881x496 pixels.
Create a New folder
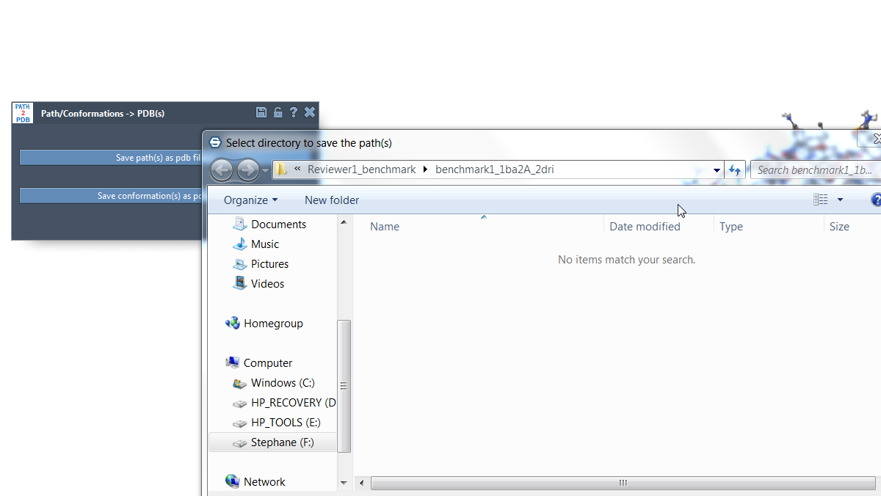332,200
